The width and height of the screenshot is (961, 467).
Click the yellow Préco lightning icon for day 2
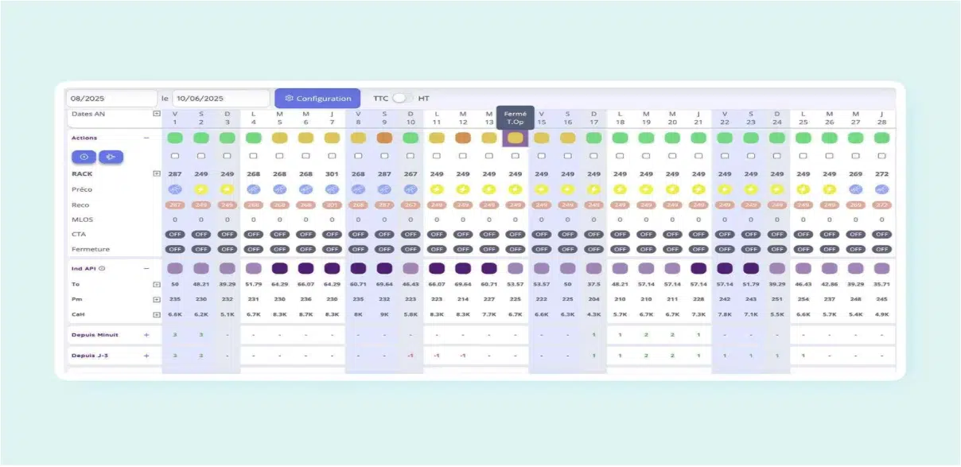tap(201, 189)
